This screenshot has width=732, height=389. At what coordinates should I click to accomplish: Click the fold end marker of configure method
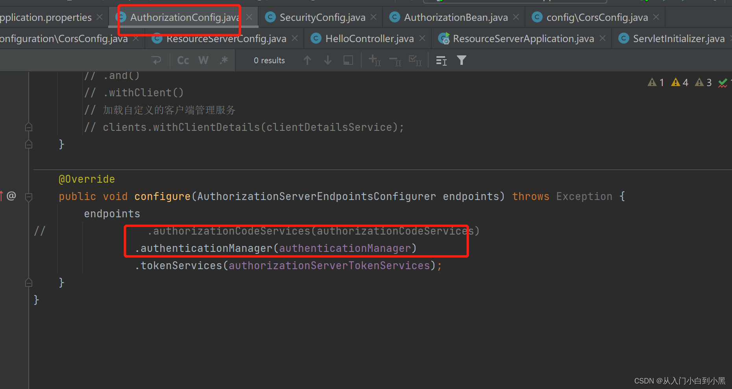[x=29, y=283]
